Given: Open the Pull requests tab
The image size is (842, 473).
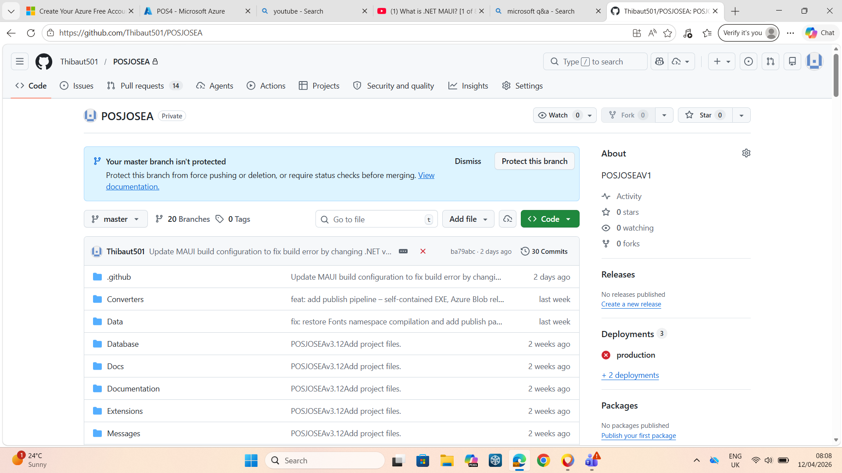Looking at the screenshot, I should (x=144, y=86).
